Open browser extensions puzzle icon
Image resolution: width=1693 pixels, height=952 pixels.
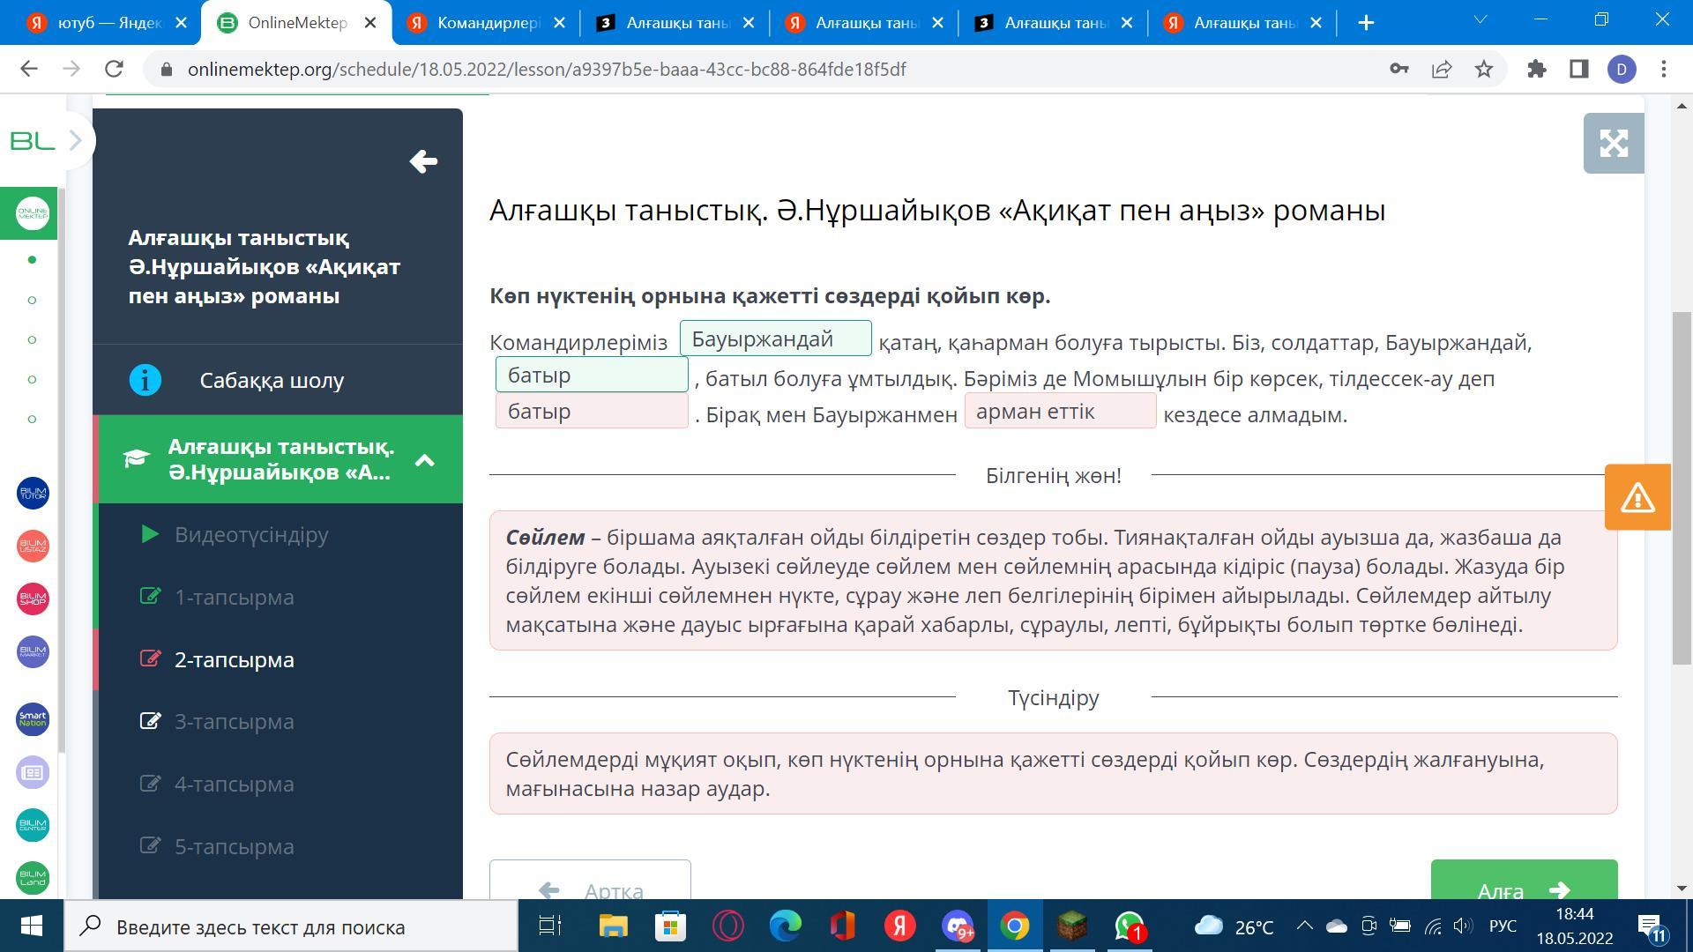point(1536,69)
